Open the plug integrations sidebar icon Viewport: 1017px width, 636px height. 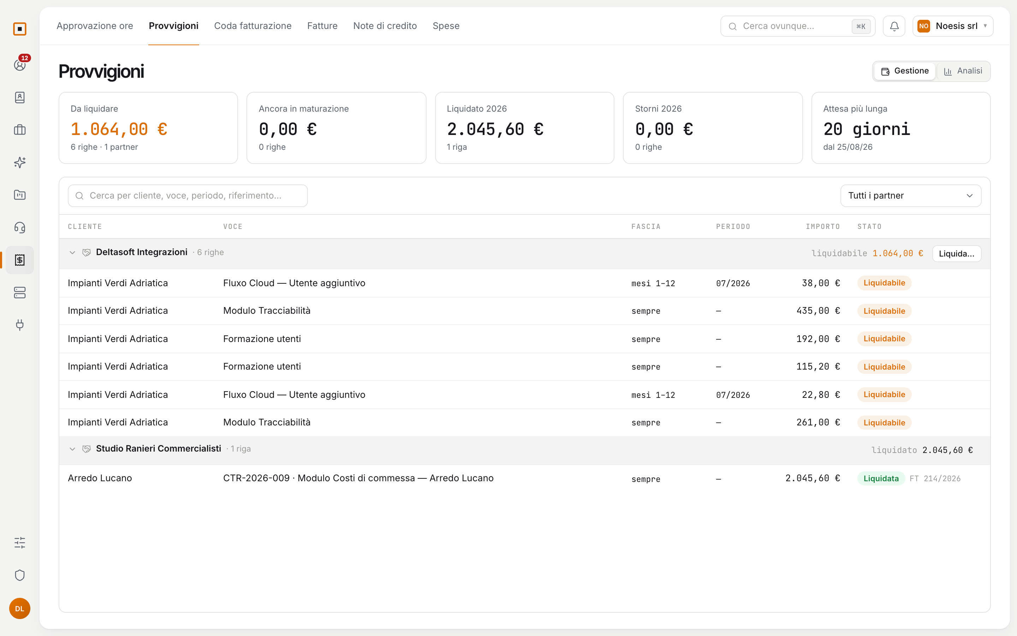click(20, 325)
